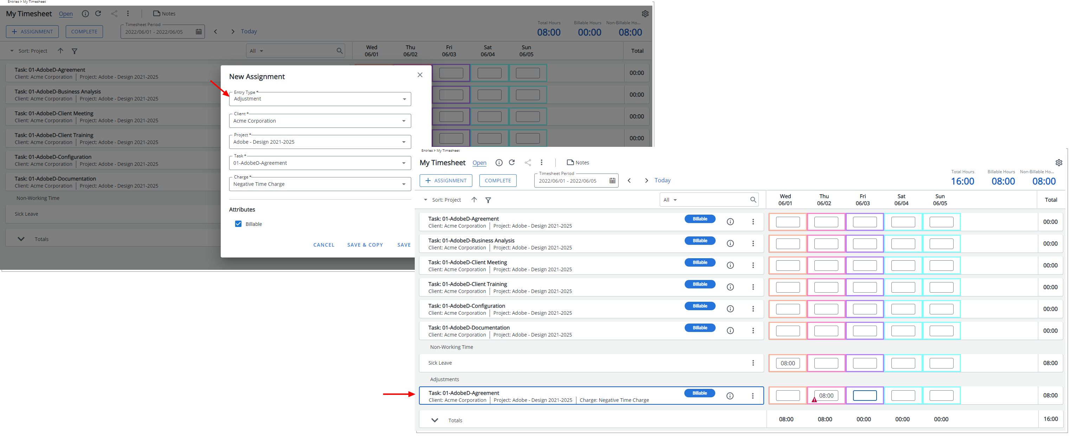Click Adjustments section header
1072x437 pixels.
coord(444,379)
